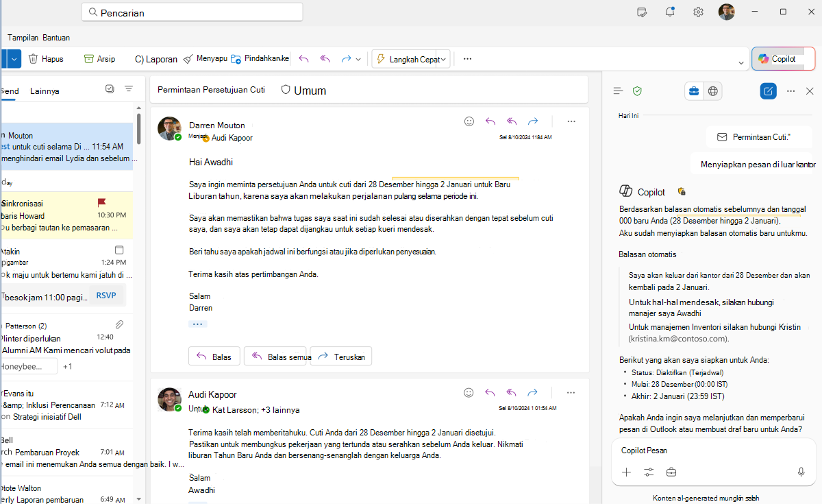The image size is (822, 504).
Task: Open the Mouton email in message list
Action: click(66, 147)
